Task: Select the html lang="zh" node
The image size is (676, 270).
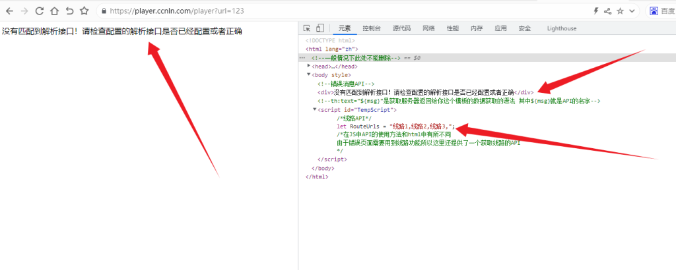Action: tap(331, 49)
